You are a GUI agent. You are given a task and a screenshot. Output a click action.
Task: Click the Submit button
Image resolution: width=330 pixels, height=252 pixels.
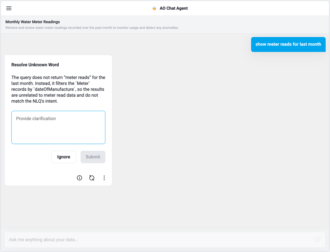93,157
